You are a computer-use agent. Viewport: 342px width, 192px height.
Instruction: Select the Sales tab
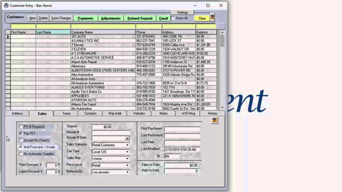pos(42,113)
